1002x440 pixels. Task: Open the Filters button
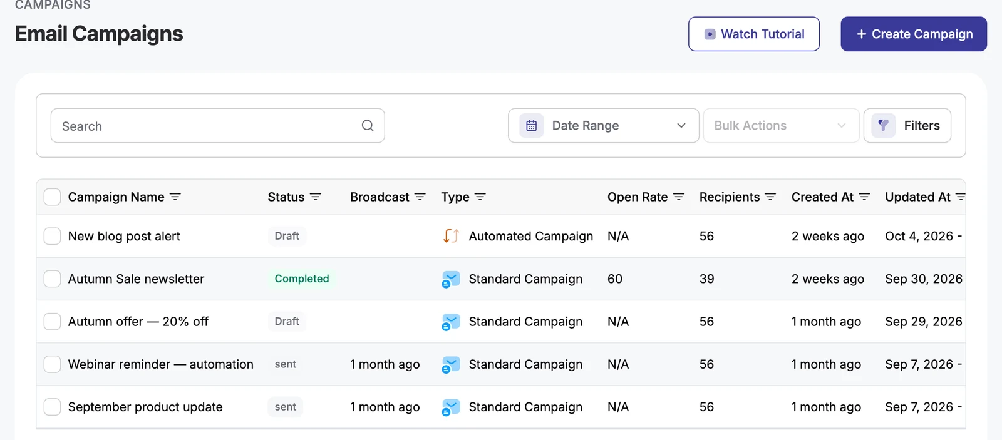[907, 126]
